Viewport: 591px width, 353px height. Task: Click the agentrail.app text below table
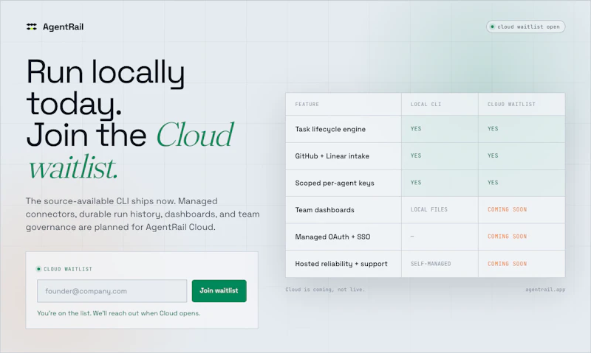(x=545, y=290)
